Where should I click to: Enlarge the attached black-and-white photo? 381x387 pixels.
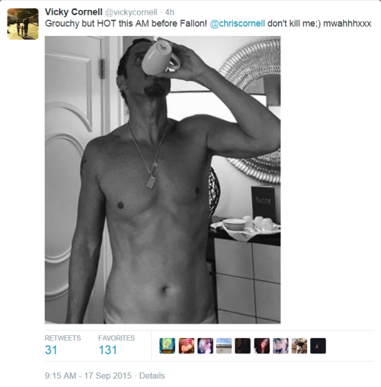(x=162, y=179)
